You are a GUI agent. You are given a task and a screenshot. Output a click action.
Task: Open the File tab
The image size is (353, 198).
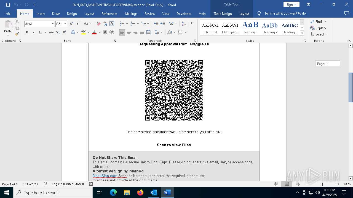coord(8,13)
